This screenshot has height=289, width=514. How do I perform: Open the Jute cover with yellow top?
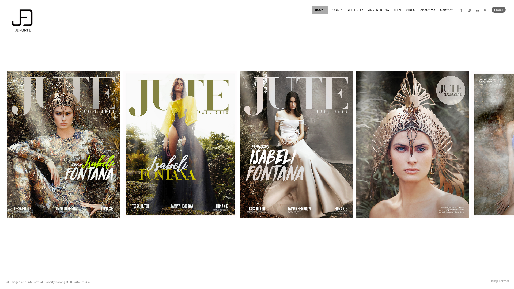180,144
